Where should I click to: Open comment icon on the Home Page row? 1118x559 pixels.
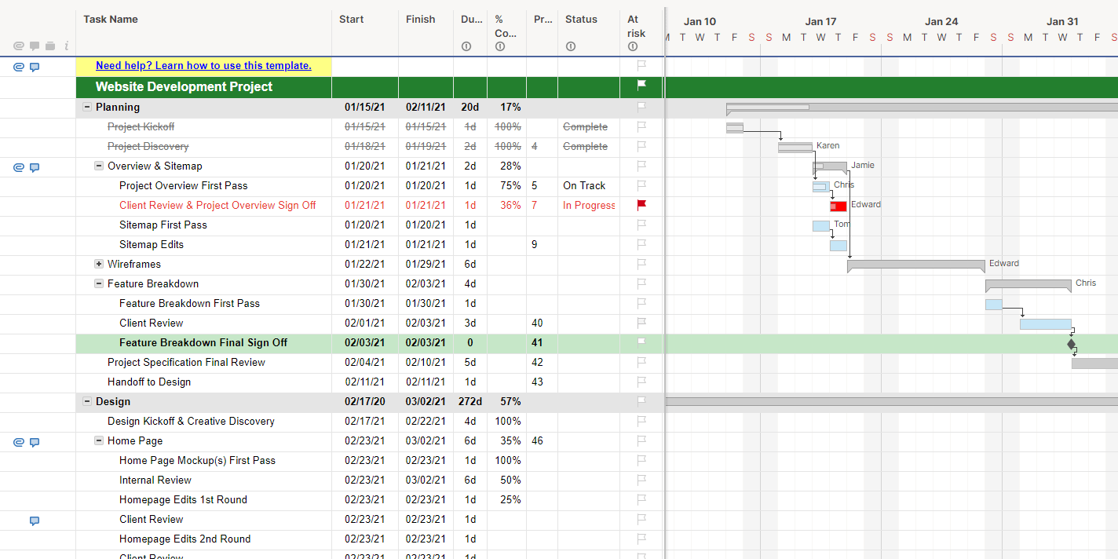(35, 442)
